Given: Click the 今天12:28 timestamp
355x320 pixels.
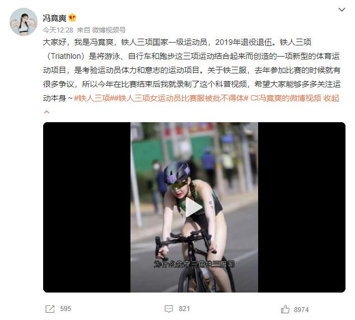Looking at the screenshot, I should point(58,30).
